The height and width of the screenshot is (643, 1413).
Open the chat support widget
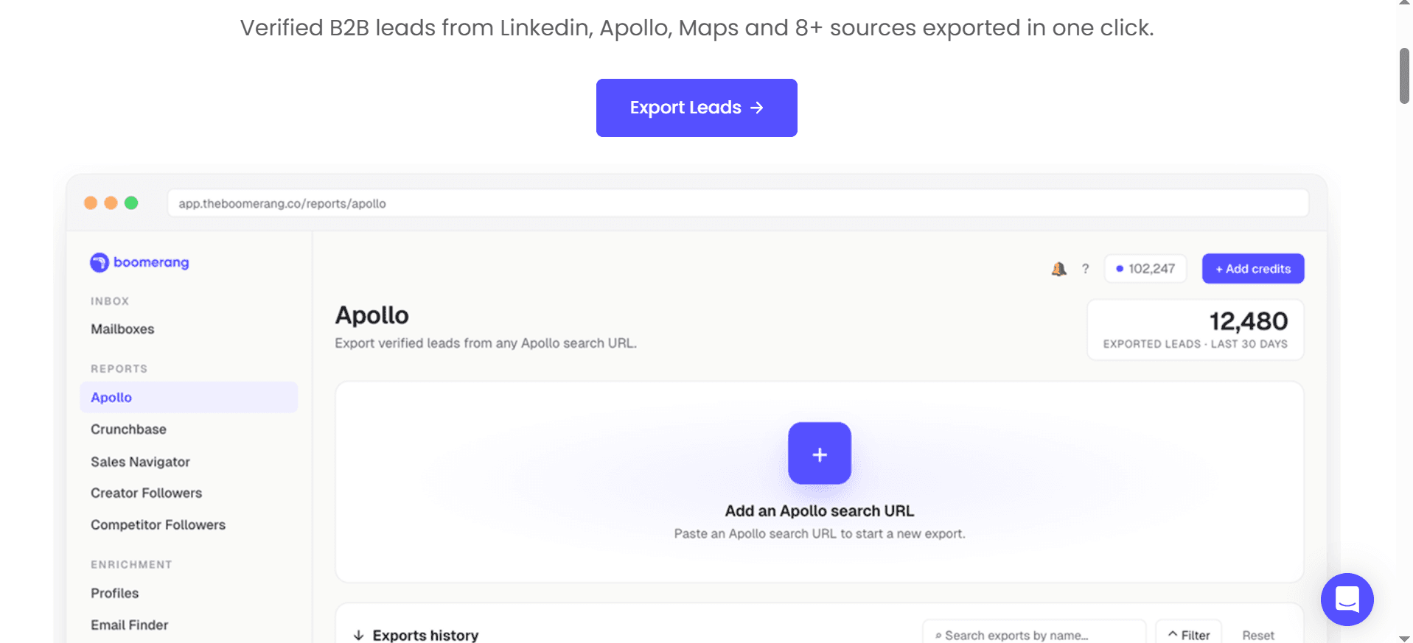click(1347, 599)
